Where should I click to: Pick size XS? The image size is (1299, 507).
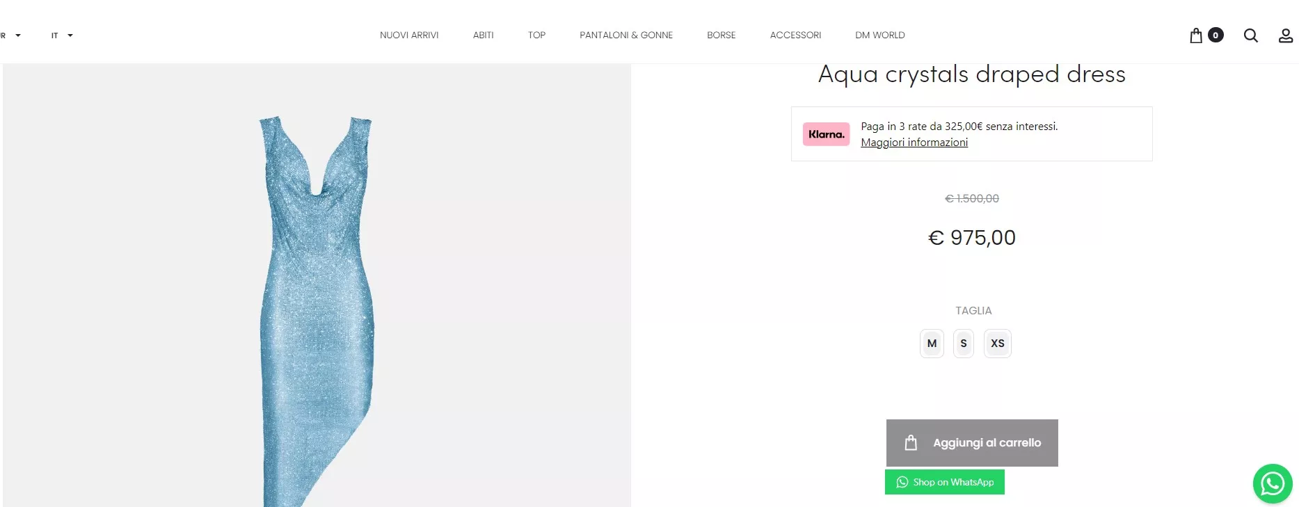(997, 344)
